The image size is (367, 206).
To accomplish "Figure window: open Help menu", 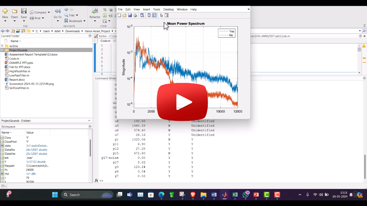I will [x=193, y=9].
